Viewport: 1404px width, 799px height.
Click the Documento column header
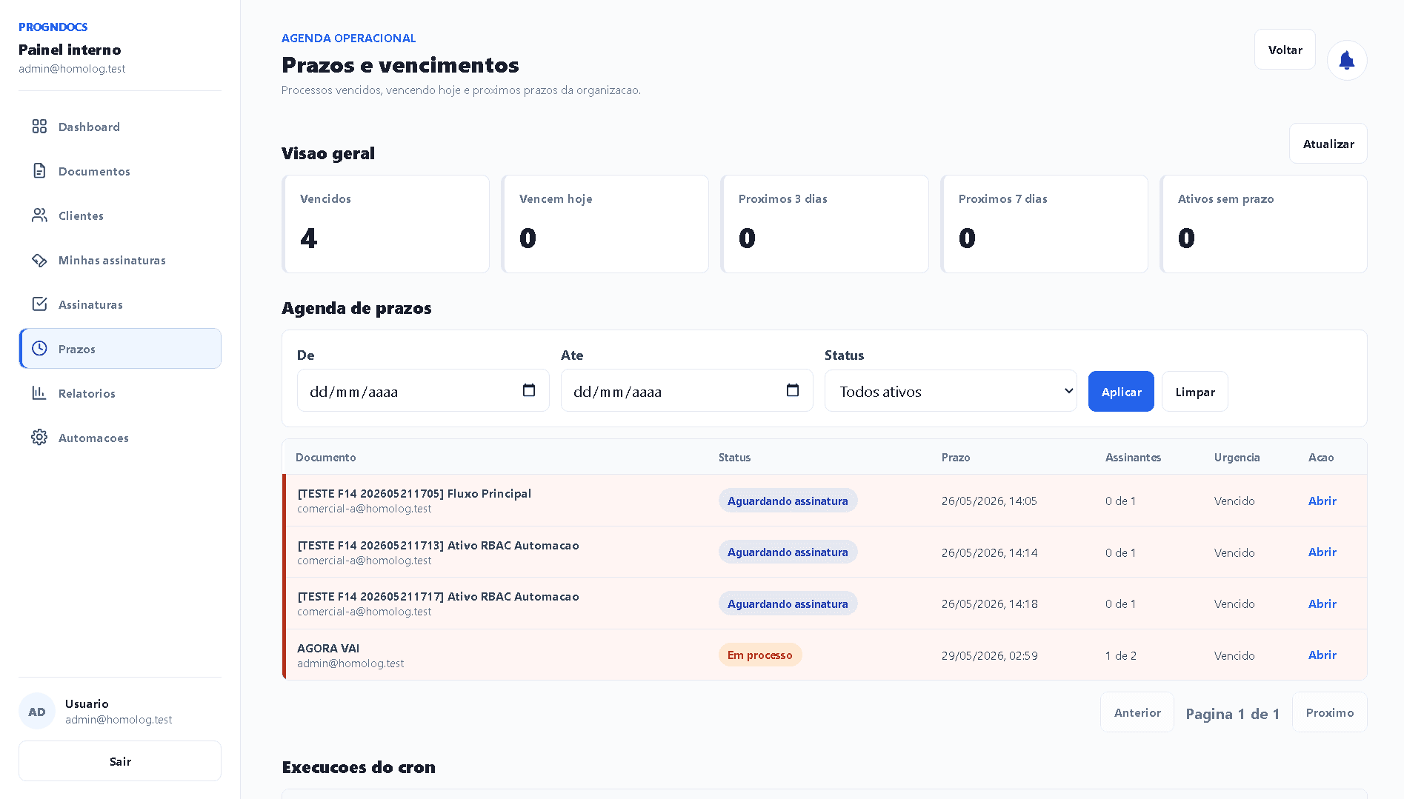325,457
